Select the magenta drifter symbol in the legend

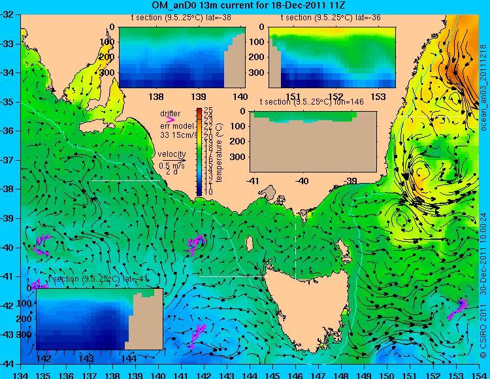[x=171, y=120]
